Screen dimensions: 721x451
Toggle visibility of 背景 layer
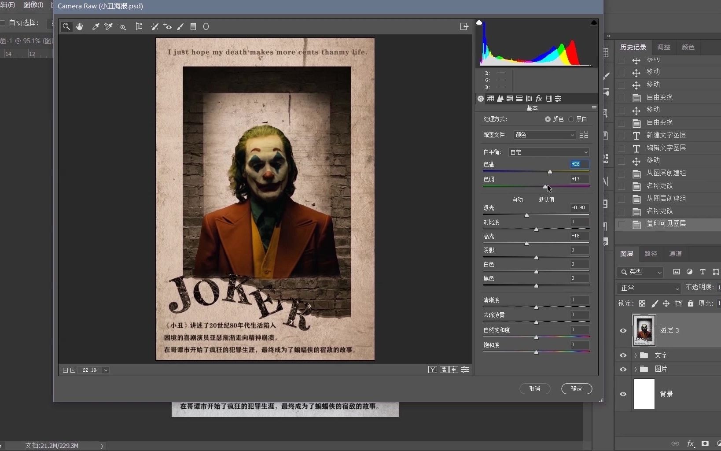click(x=623, y=394)
